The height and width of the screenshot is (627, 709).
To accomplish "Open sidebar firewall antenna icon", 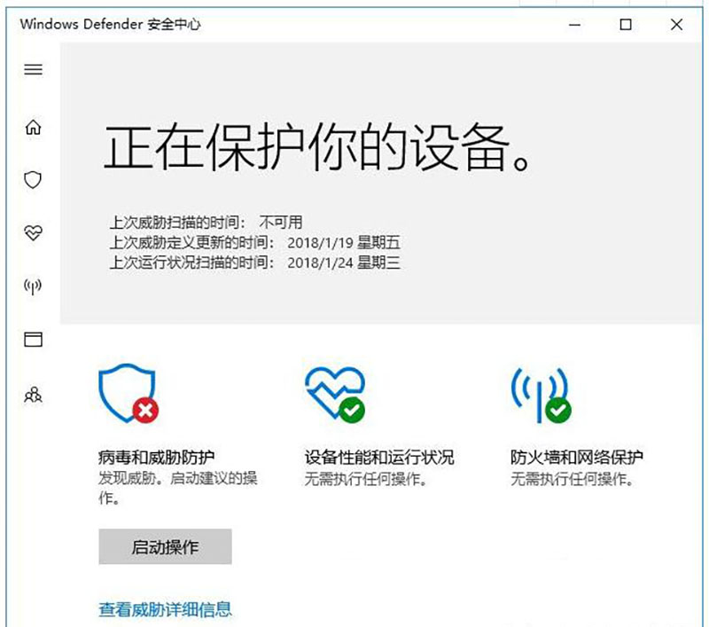I will (x=33, y=286).
